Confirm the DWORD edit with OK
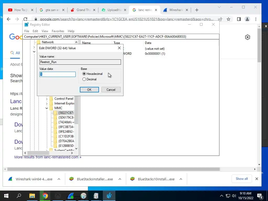This screenshot has width=268, height=201. point(89,90)
